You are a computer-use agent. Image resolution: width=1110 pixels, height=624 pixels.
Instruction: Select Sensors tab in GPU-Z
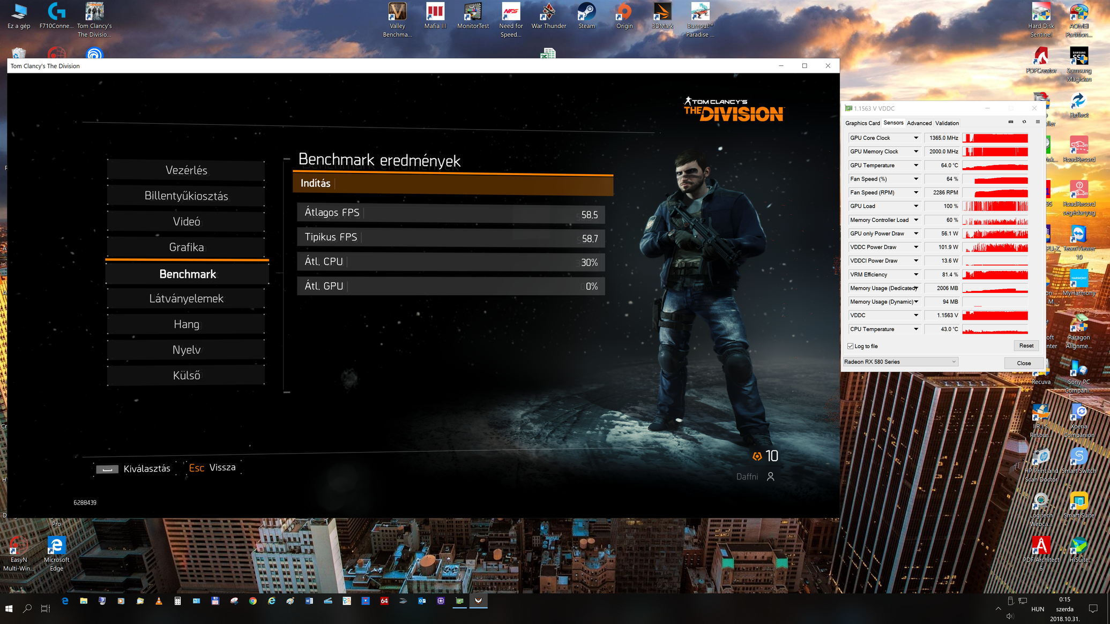coord(893,123)
